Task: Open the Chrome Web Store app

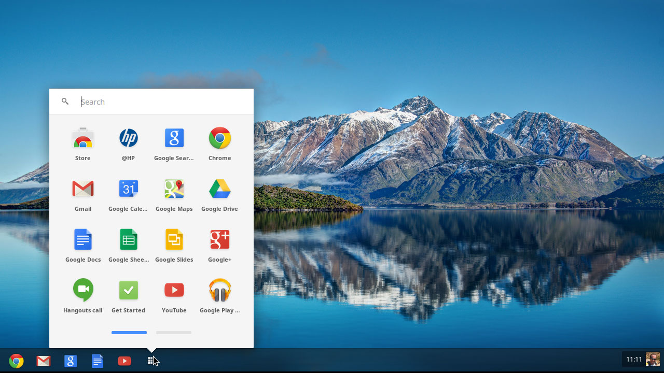Action: (x=83, y=138)
